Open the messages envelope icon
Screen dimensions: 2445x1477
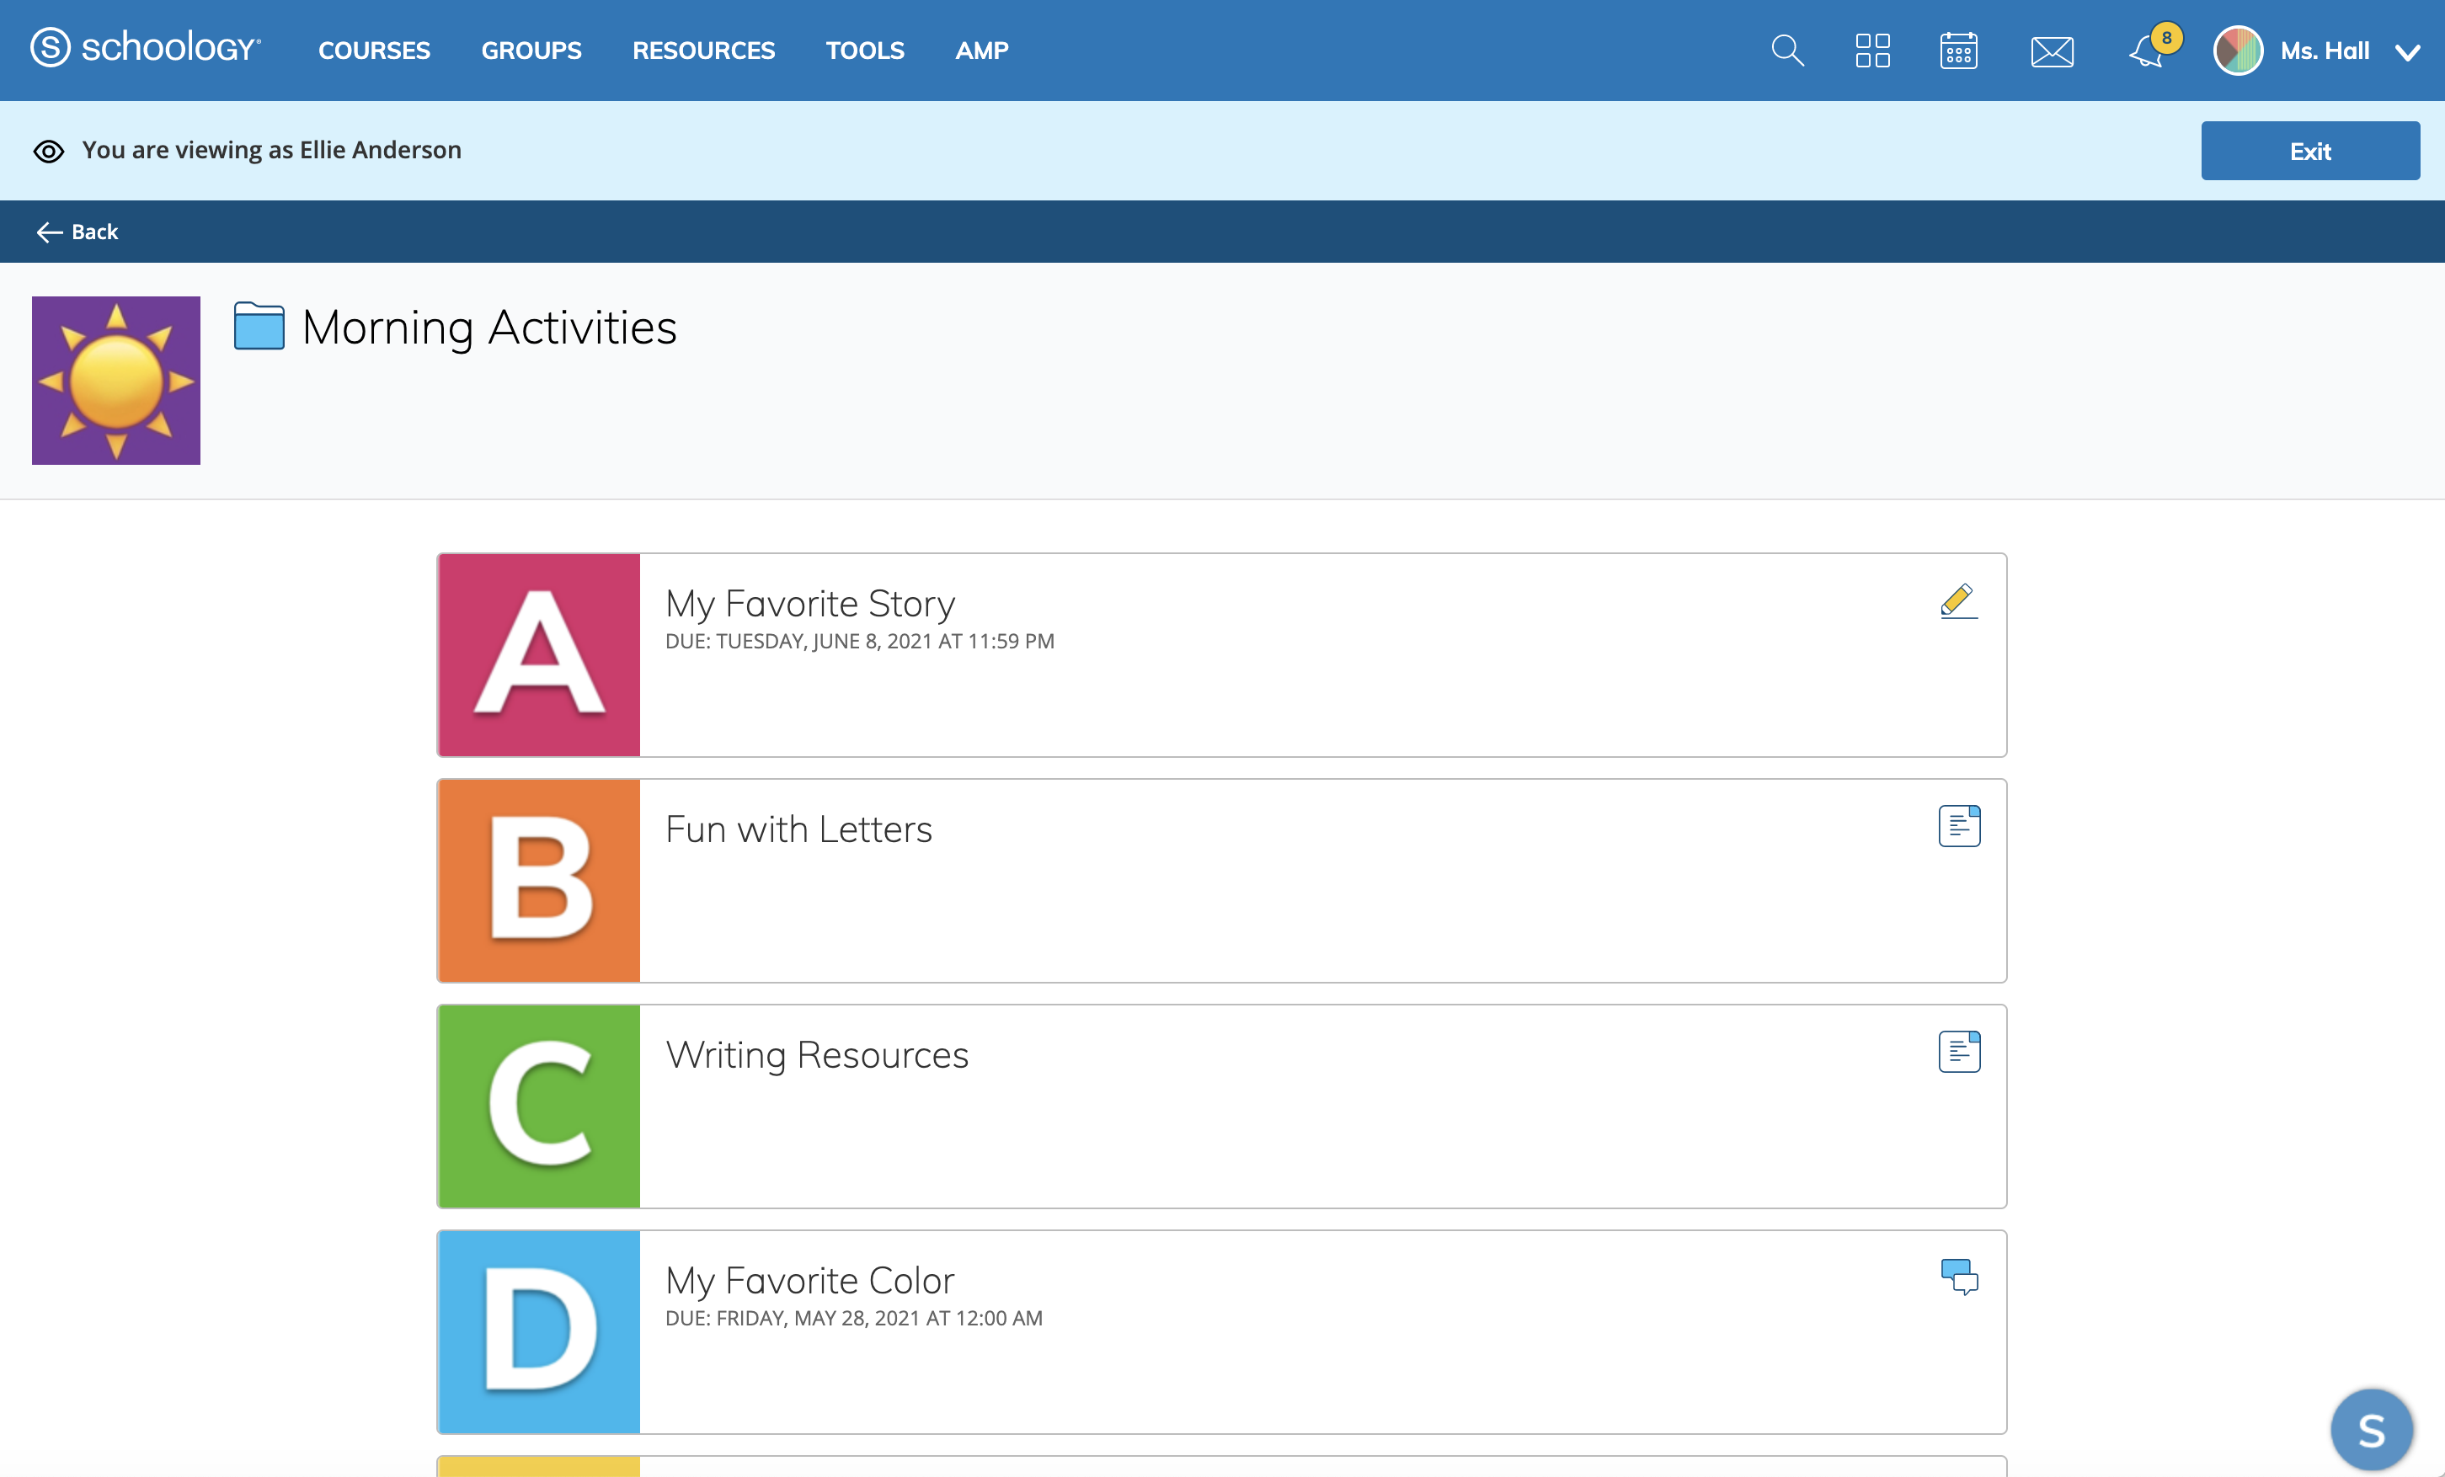pyautogui.click(x=2051, y=51)
